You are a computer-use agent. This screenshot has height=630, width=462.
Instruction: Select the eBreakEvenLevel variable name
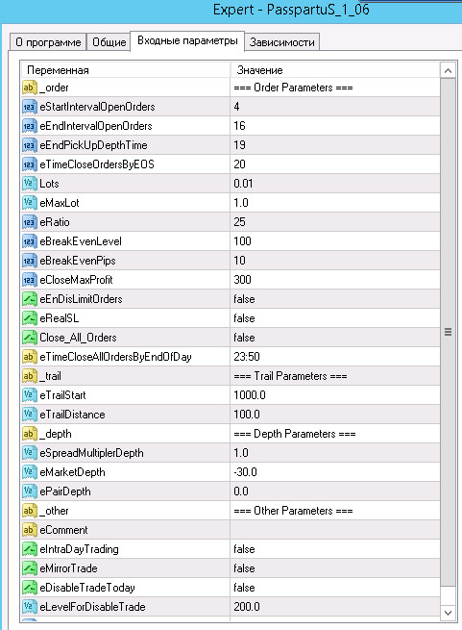click(81, 241)
